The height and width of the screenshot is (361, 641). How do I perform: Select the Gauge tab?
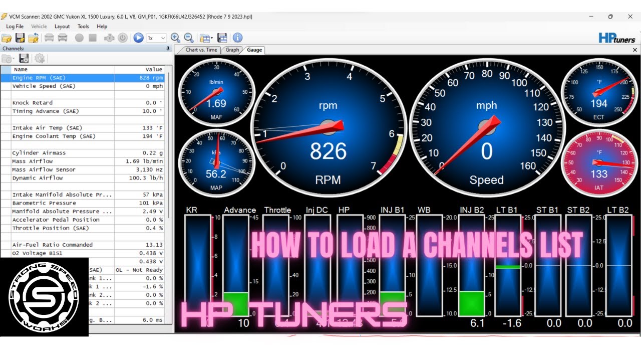254,50
